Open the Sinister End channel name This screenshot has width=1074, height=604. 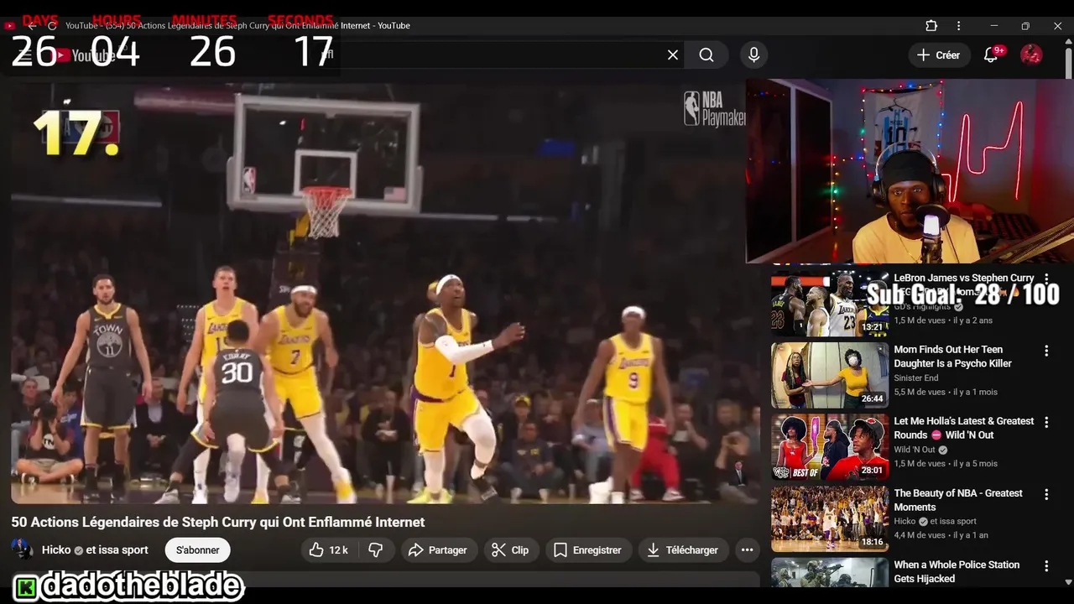[915, 378]
